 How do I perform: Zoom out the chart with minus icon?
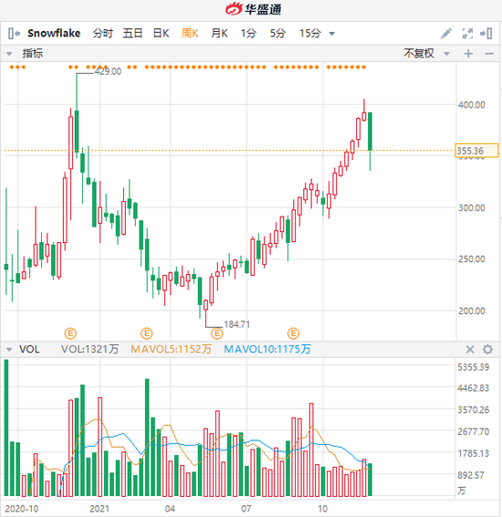click(x=489, y=54)
